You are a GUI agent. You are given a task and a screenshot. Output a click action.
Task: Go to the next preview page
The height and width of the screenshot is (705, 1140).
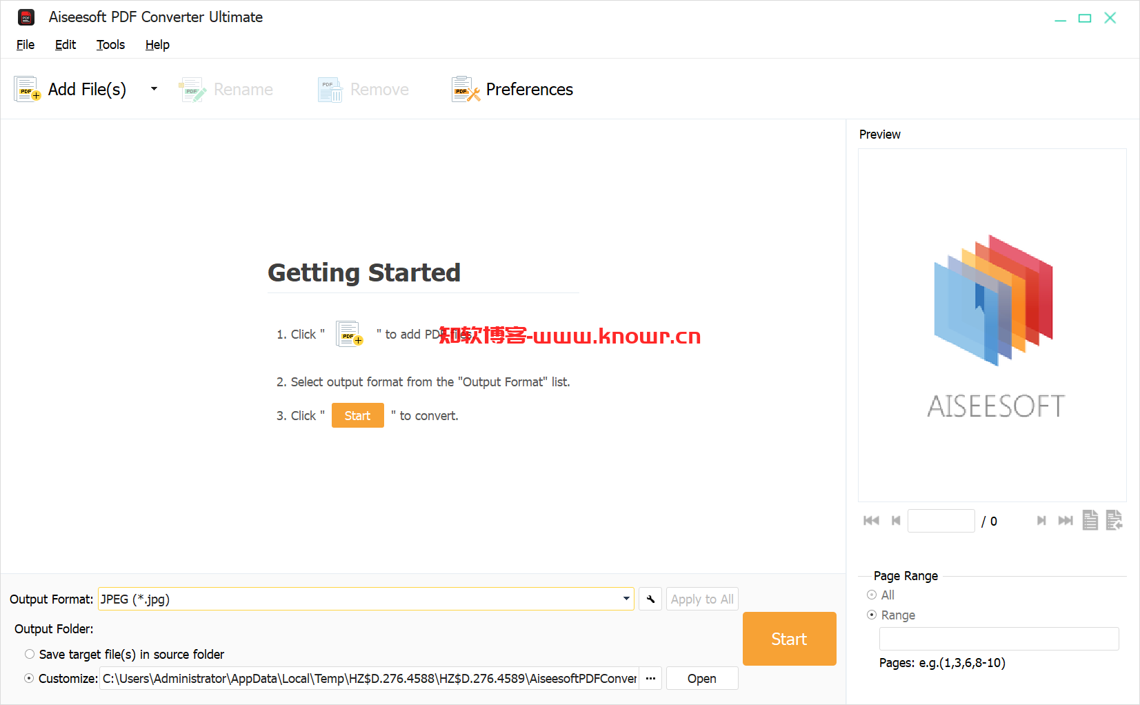[x=1041, y=521]
